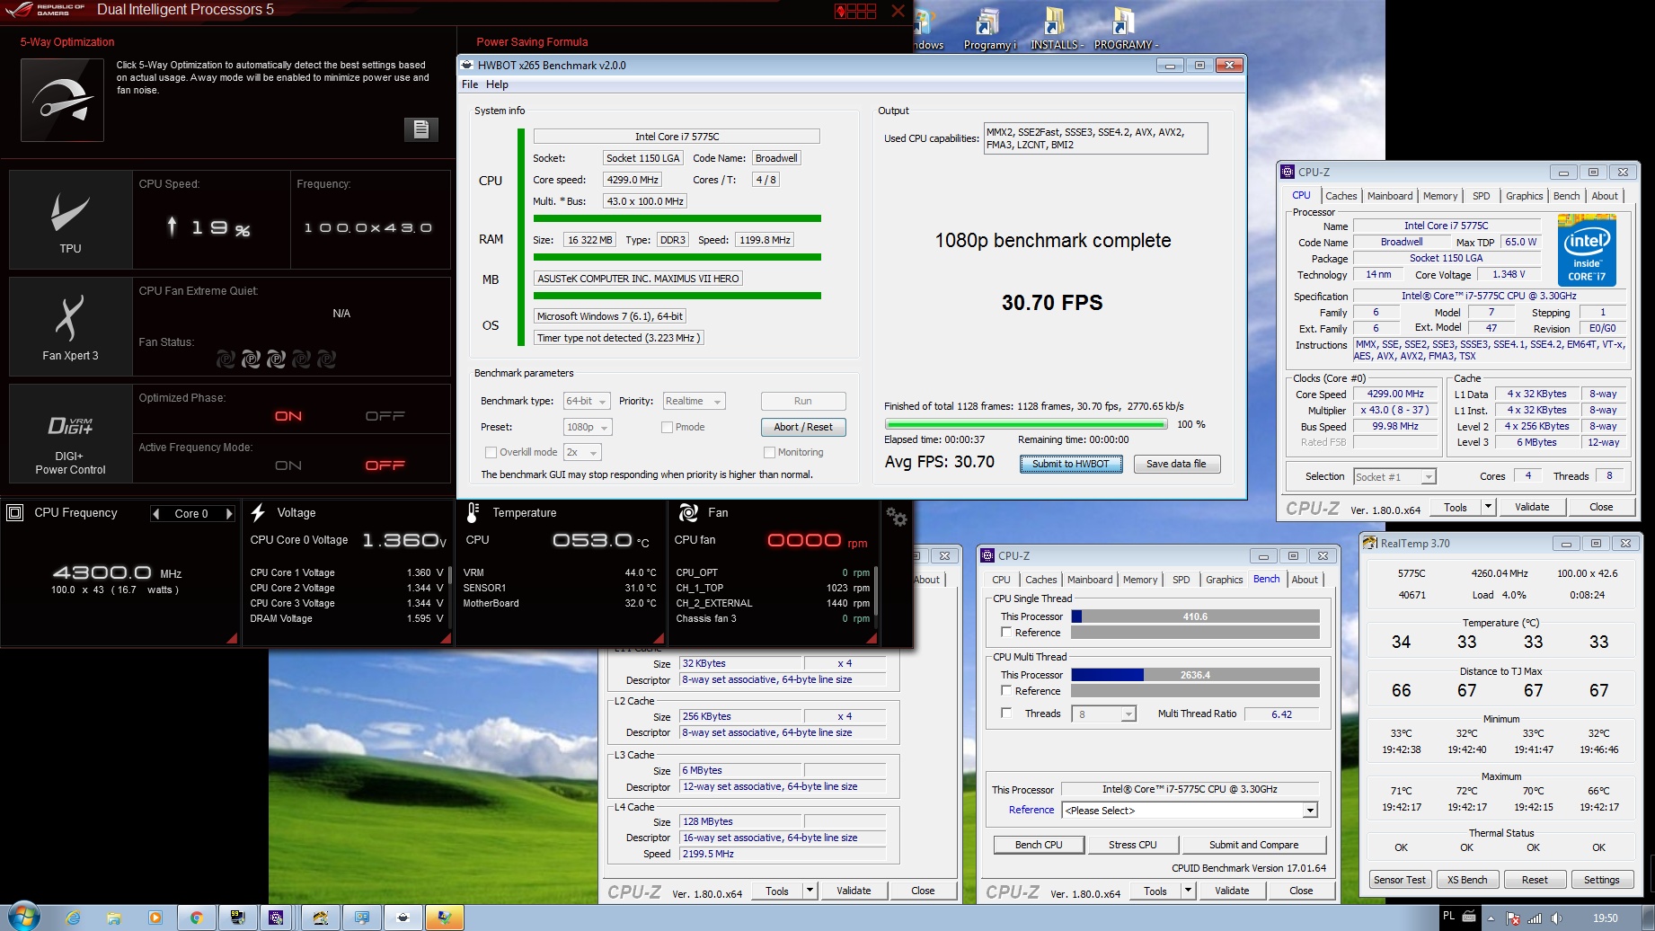
Task: Open Overkill 2x multiplier dropdown
Action: [x=582, y=453]
